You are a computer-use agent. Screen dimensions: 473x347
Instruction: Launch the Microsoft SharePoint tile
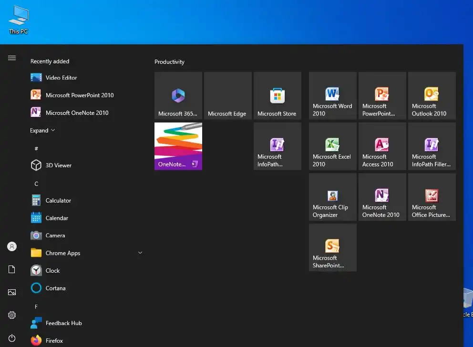tap(333, 247)
